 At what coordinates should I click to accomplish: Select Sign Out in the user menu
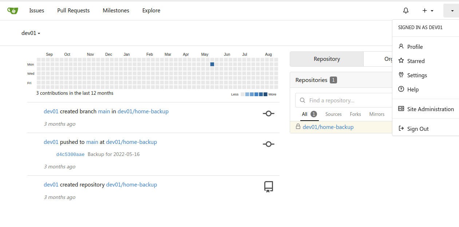pos(418,129)
